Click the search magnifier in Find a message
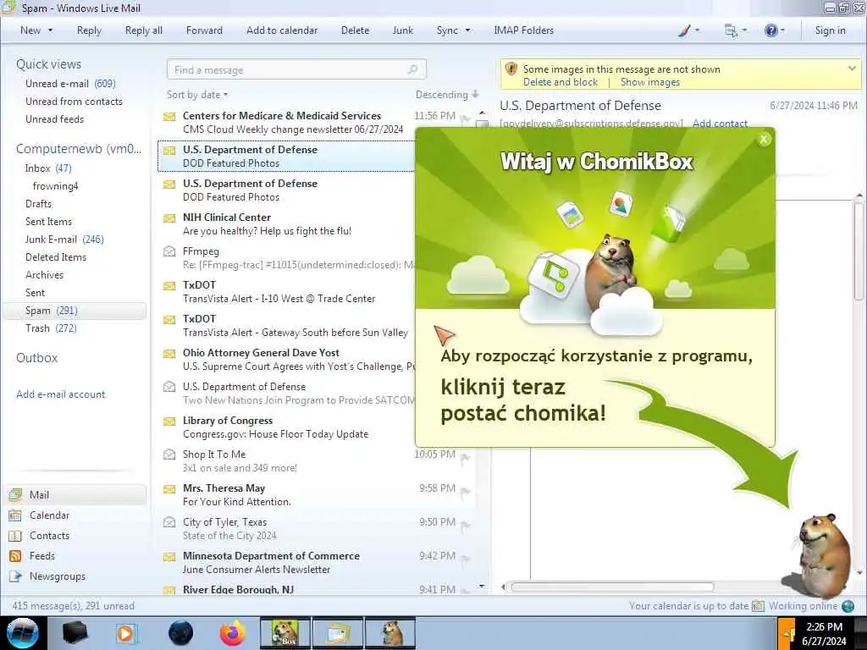The width and height of the screenshot is (867, 650). [x=412, y=69]
